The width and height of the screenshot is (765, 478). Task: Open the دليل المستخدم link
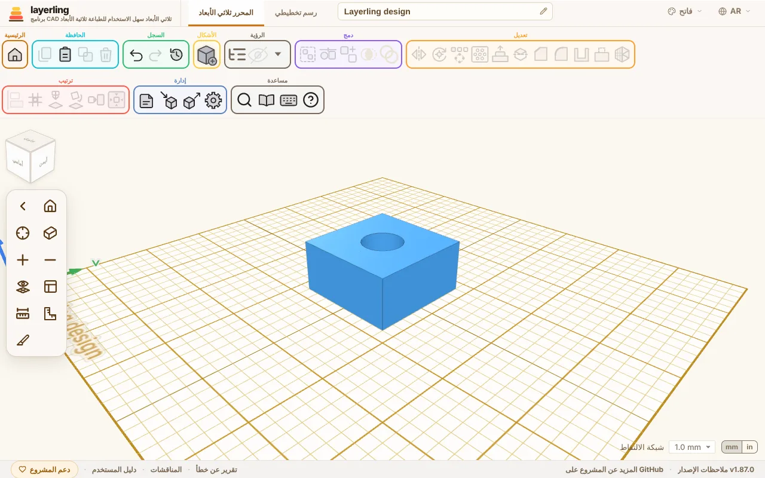[x=114, y=470]
